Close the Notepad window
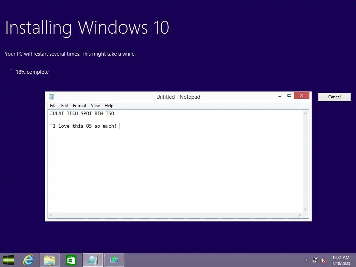This screenshot has height=267, width=356. tap(301, 95)
